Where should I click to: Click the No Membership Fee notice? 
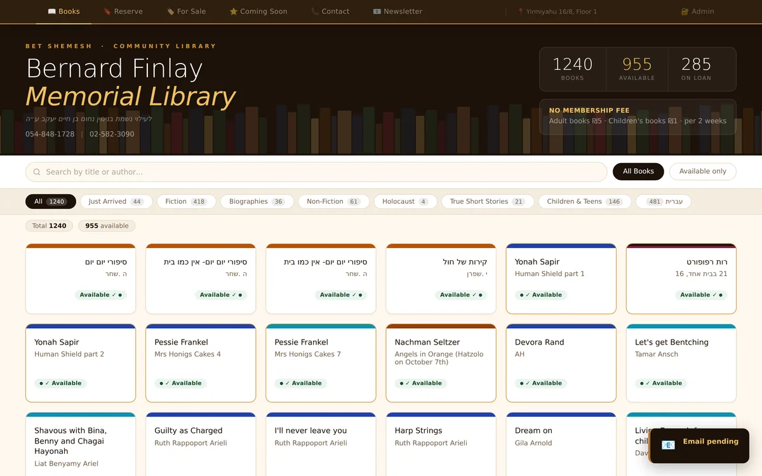[x=638, y=117]
